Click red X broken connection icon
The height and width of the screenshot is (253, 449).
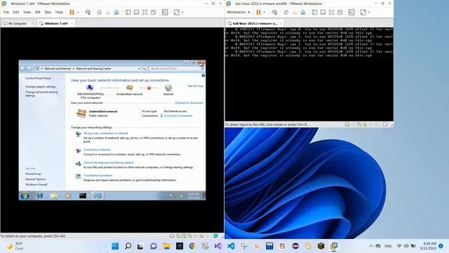pyautogui.click(x=149, y=88)
